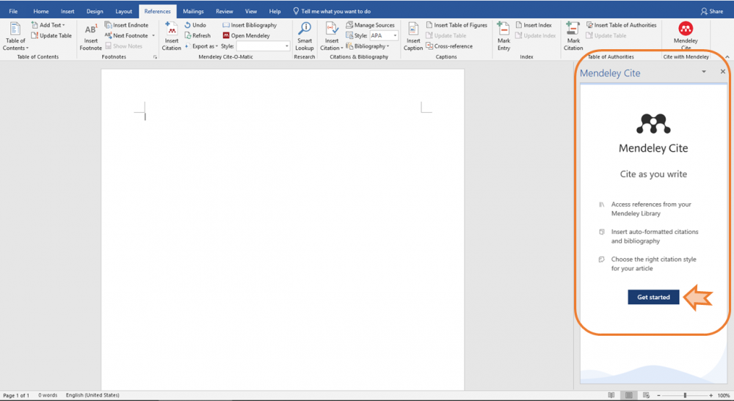Switch to the Insert tab
The image size is (734, 401).
click(x=68, y=11)
